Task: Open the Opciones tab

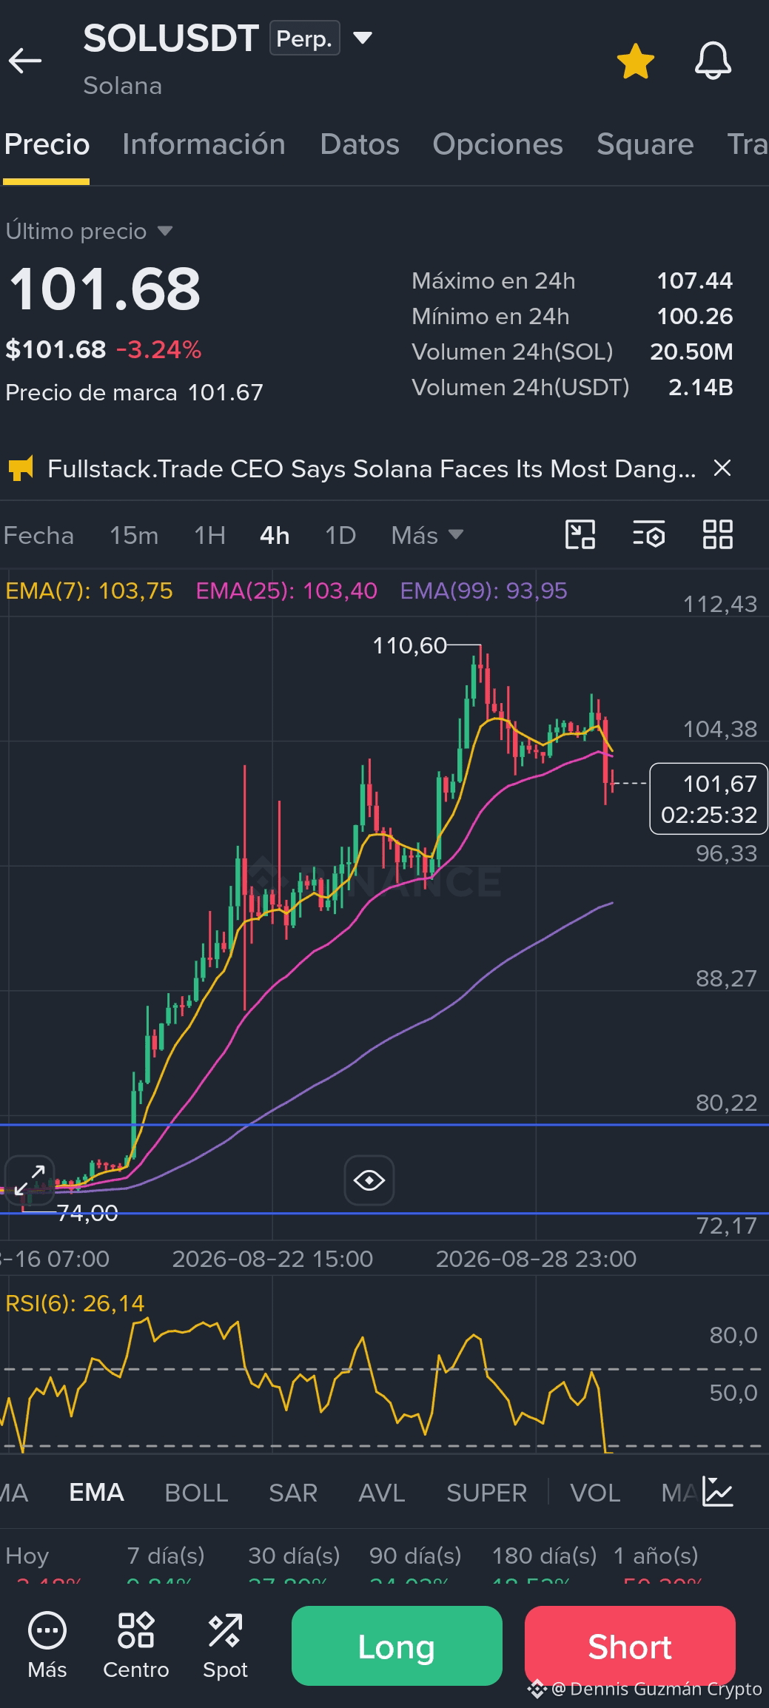Action: click(x=497, y=144)
